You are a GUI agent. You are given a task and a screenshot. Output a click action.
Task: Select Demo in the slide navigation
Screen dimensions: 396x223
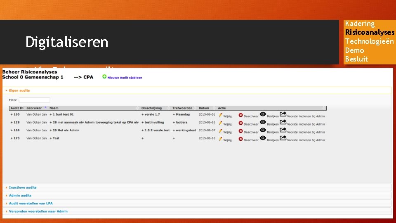pos(355,50)
